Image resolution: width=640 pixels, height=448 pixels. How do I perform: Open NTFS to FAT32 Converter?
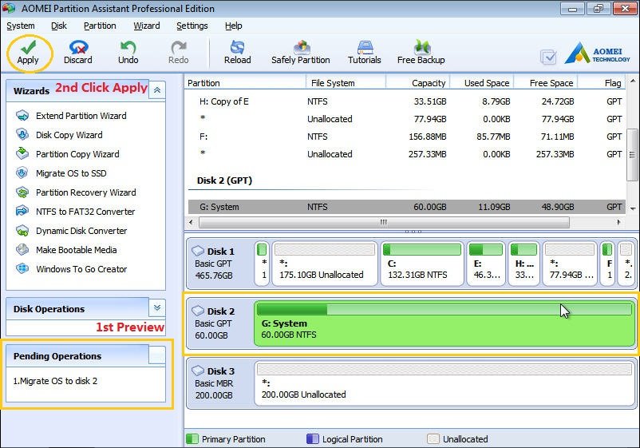[x=85, y=212]
